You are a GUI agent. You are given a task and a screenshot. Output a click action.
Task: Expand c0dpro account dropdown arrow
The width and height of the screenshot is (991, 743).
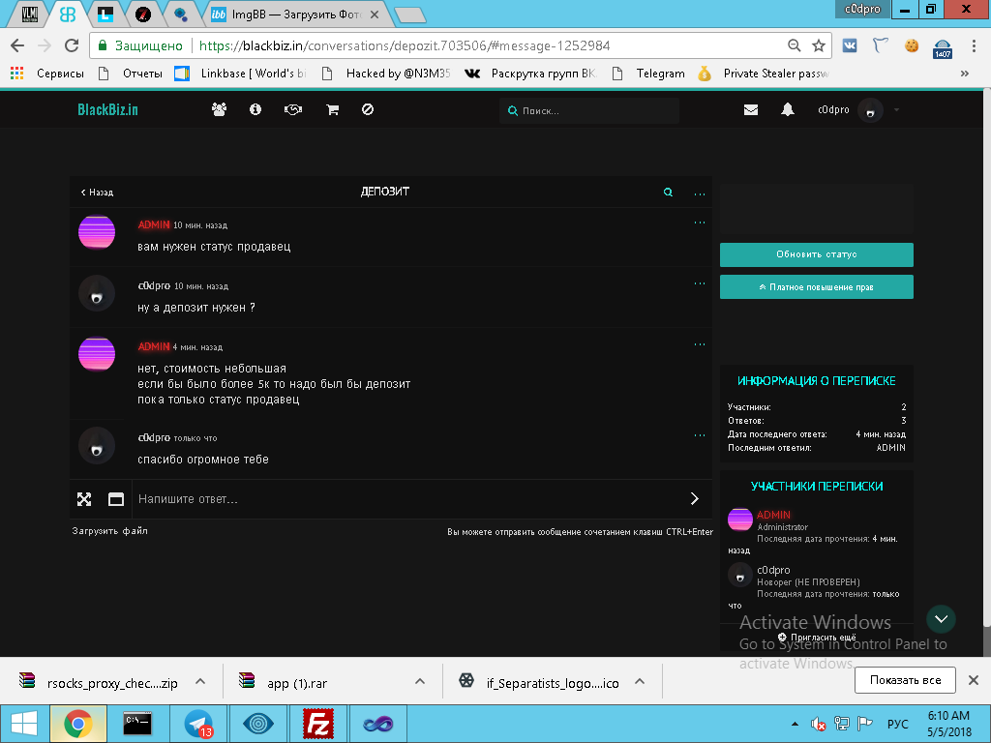click(896, 110)
